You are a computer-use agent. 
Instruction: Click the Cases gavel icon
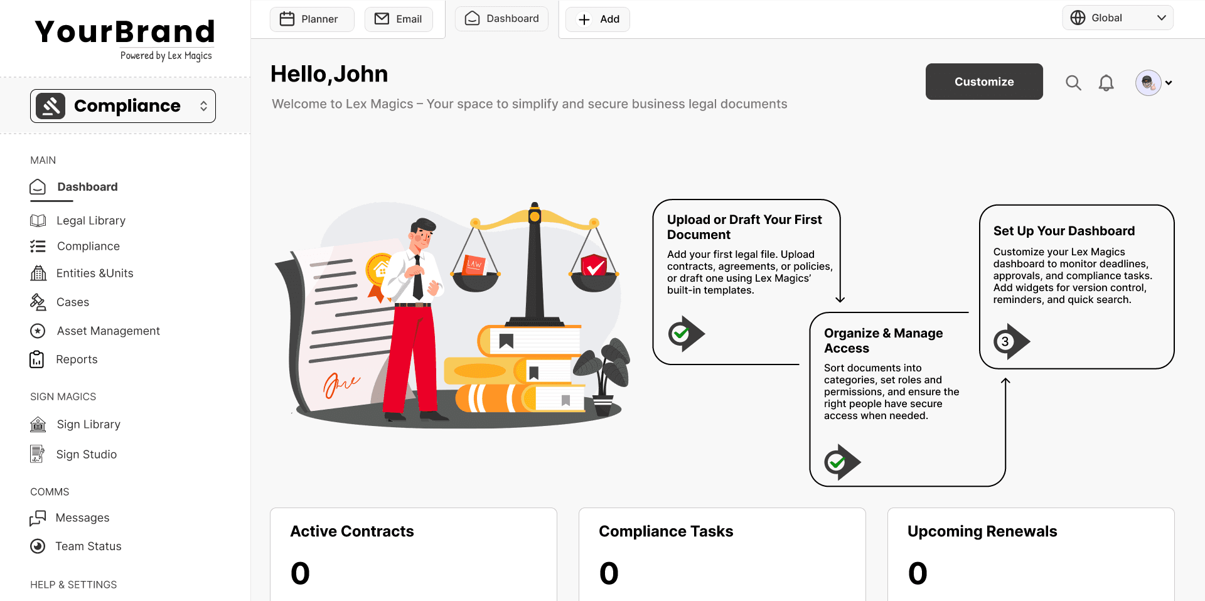tap(38, 302)
